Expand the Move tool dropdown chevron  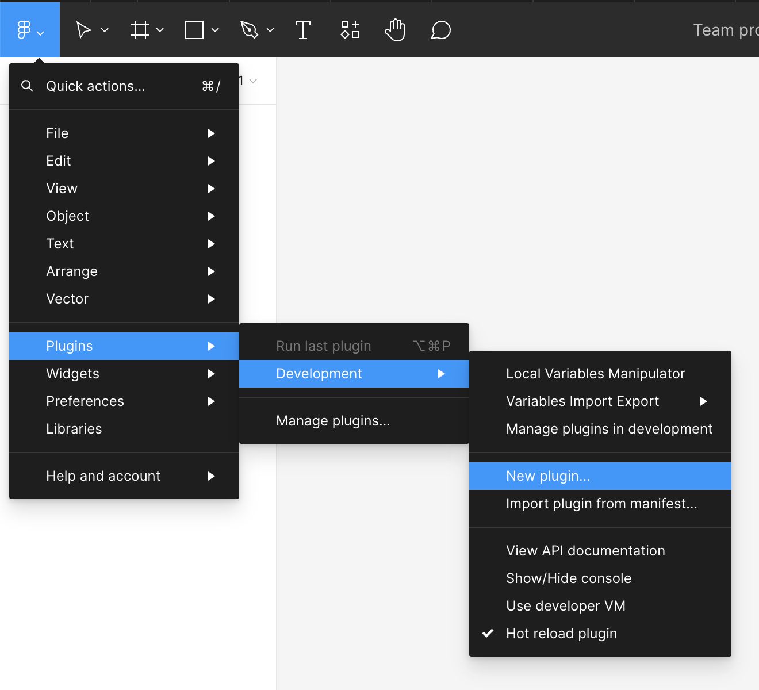click(x=104, y=29)
